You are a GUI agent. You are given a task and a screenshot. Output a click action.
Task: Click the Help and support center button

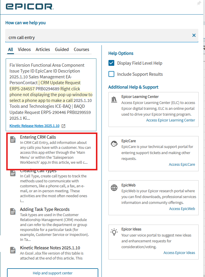click(53, 273)
